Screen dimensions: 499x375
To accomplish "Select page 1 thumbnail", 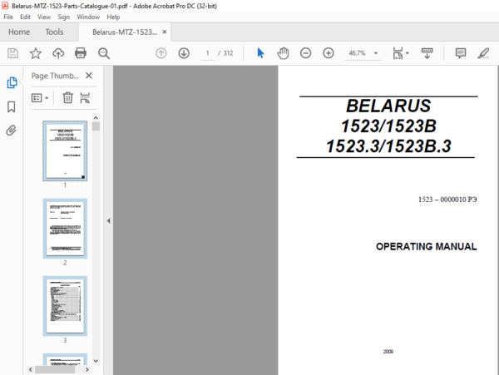I will pos(65,150).
